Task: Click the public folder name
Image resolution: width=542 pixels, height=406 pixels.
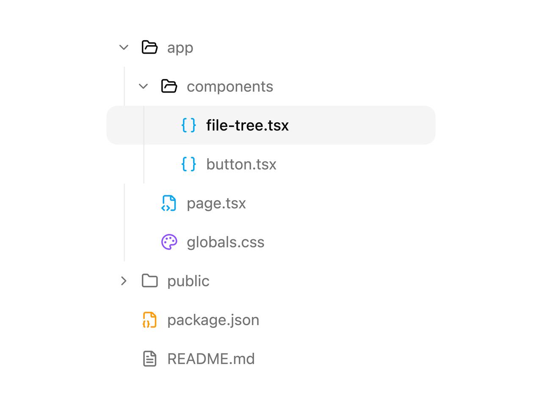Action: (x=188, y=281)
